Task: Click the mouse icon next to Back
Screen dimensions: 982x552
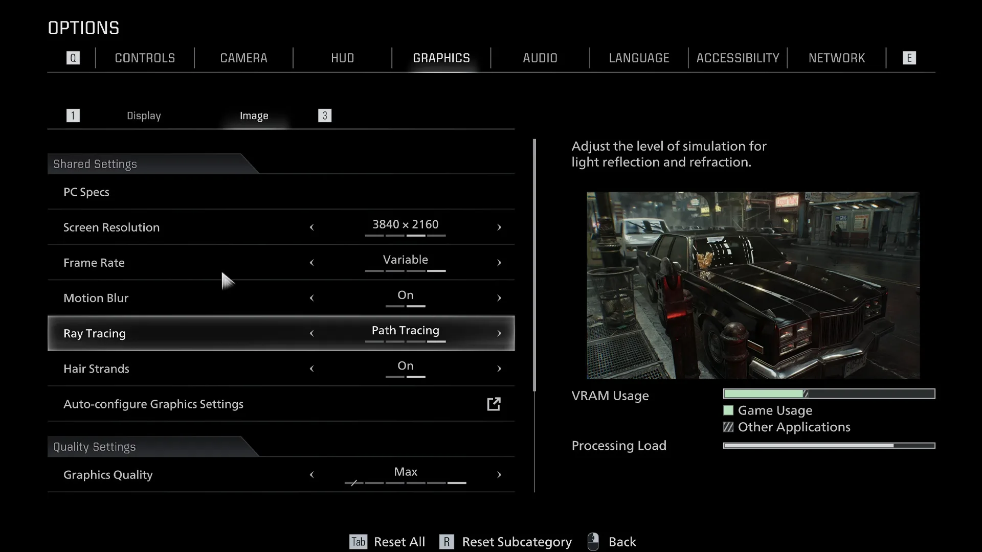Action: 593,541
